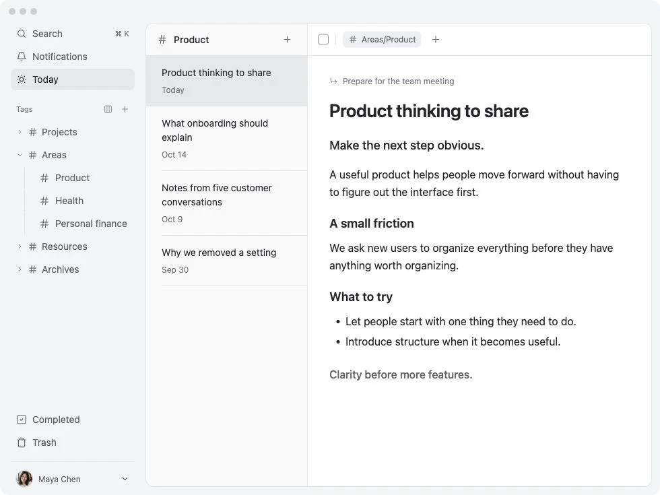Click hash icon beside Resources tag
This screenshot has height=495, width=660.
point(33,246)
